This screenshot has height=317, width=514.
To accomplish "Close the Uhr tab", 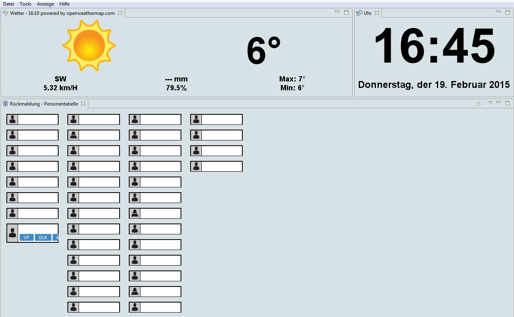I will pos(377,13).
